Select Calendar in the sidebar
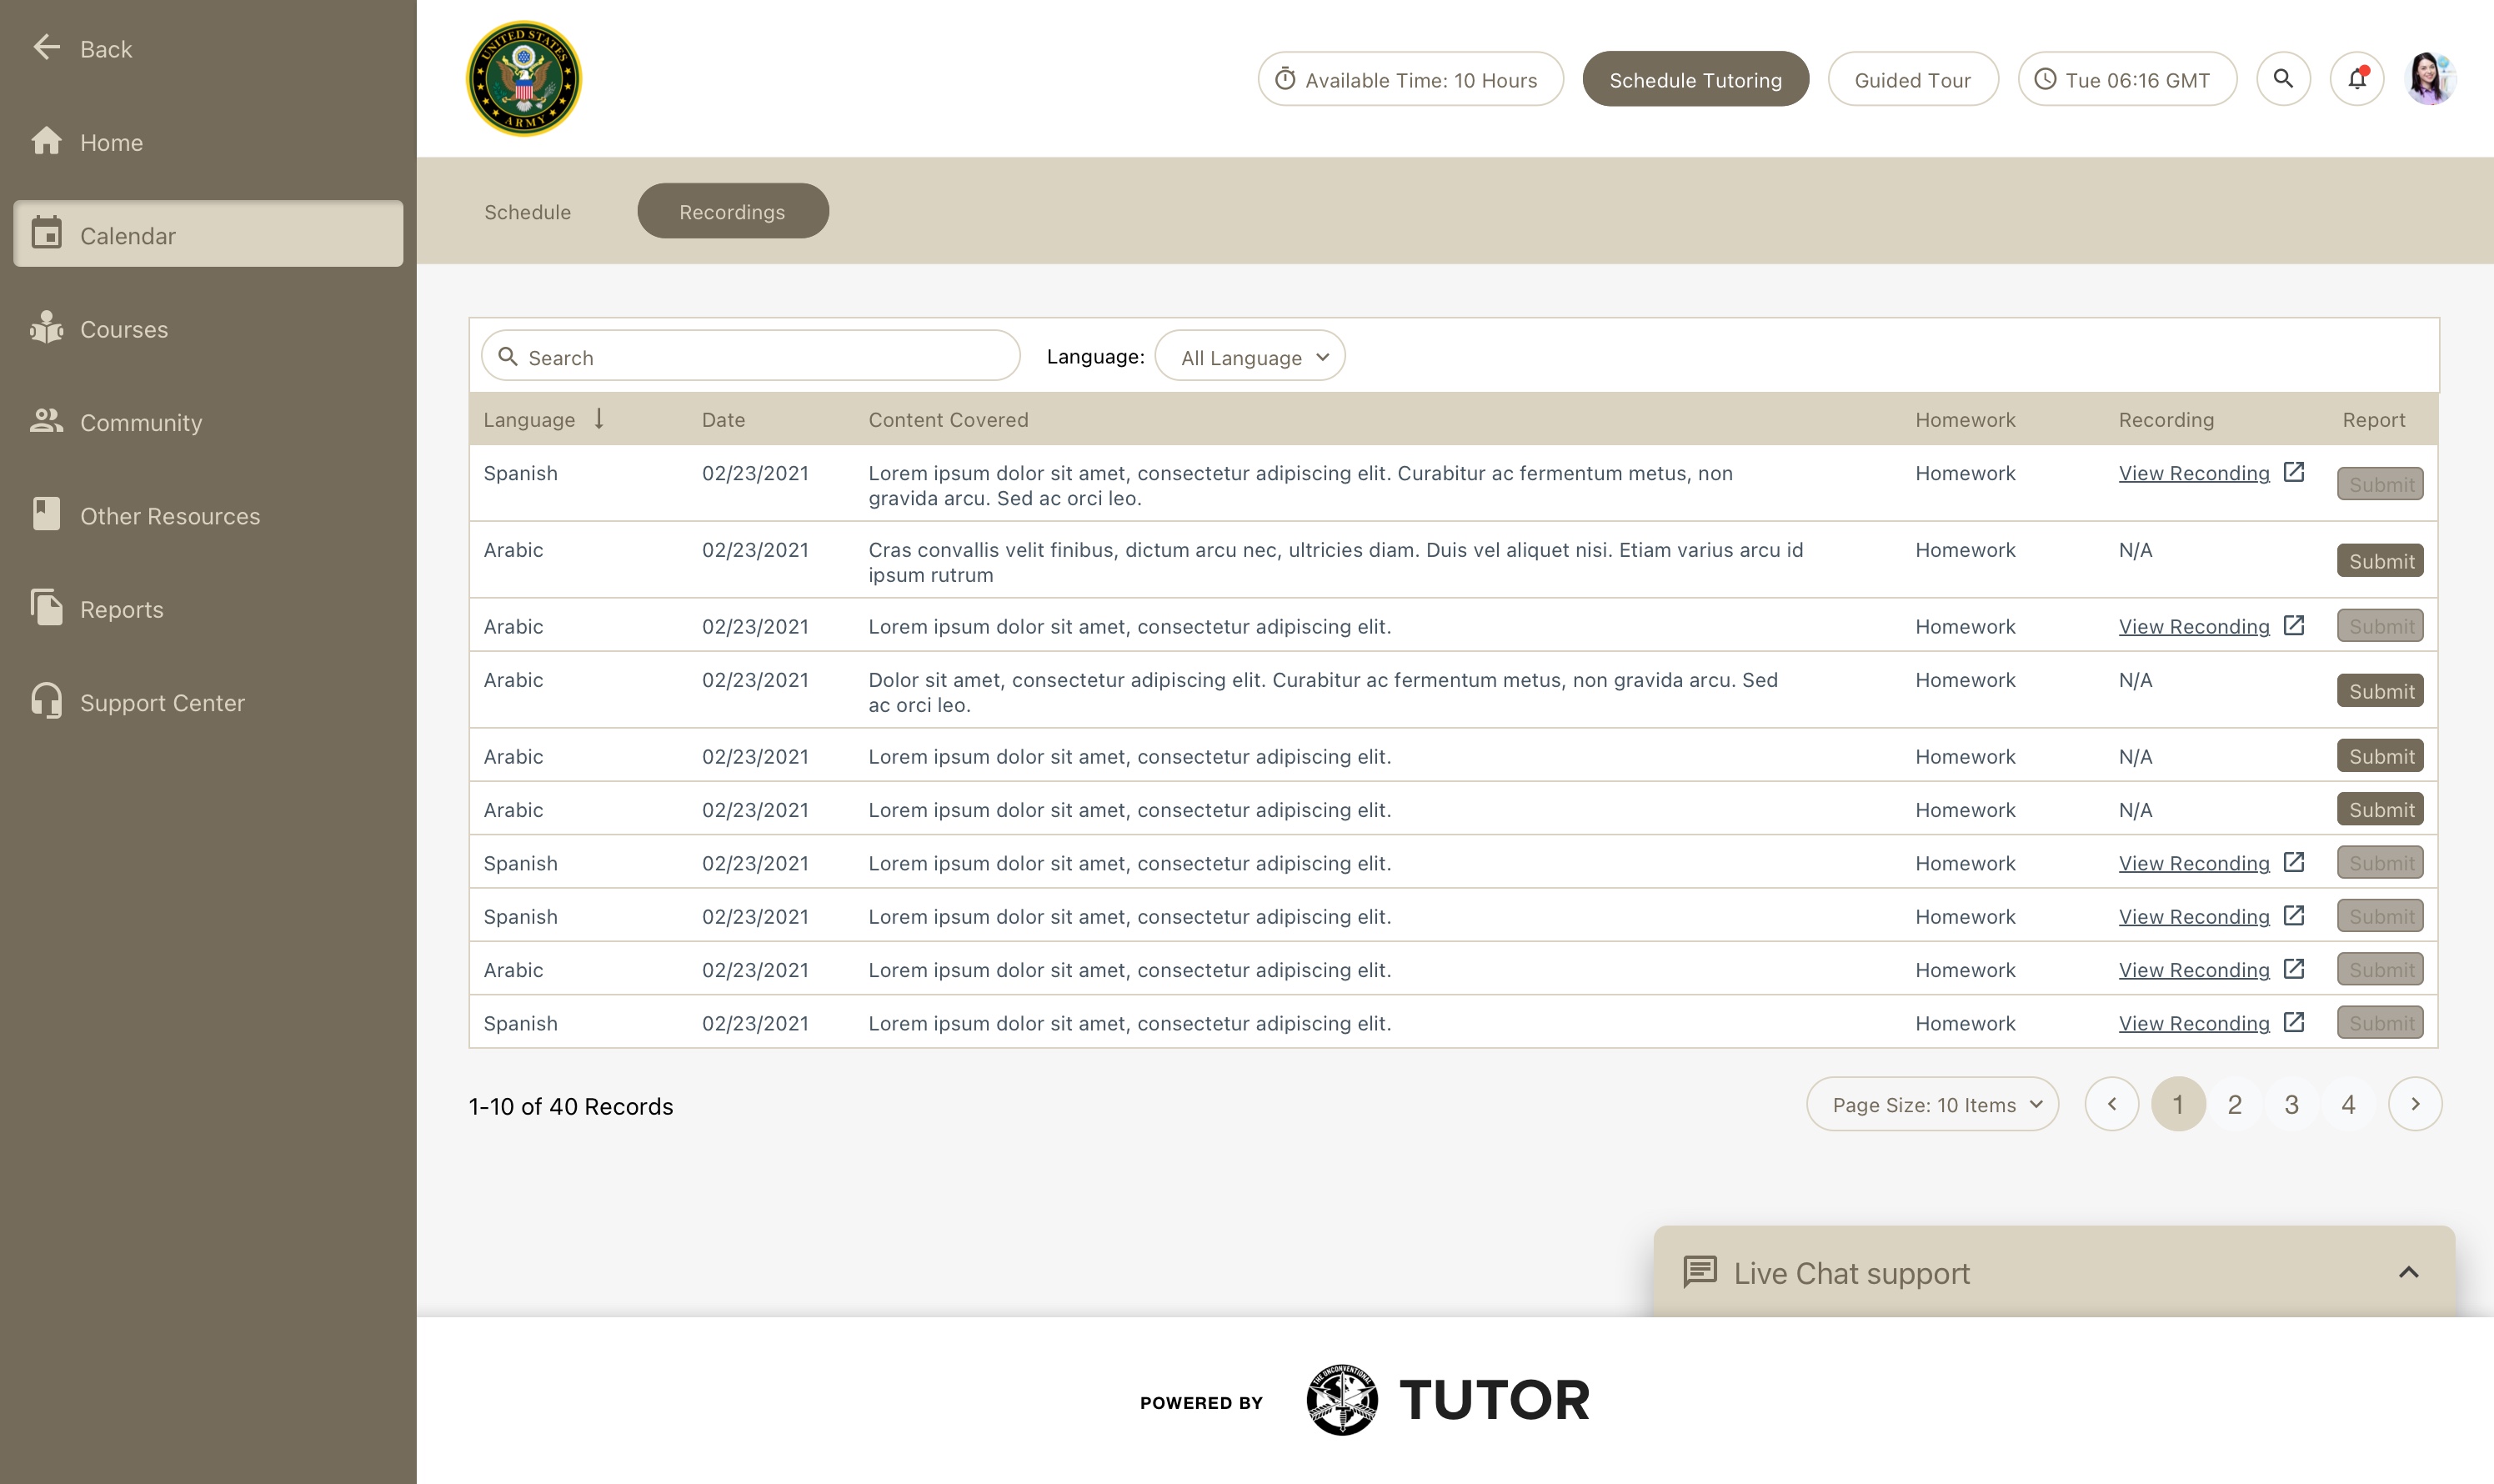This screenshot has height=1484, width=2494. coord(208,234)
